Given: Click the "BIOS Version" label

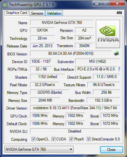Looking at the screenshot, I should click(17, 54).
